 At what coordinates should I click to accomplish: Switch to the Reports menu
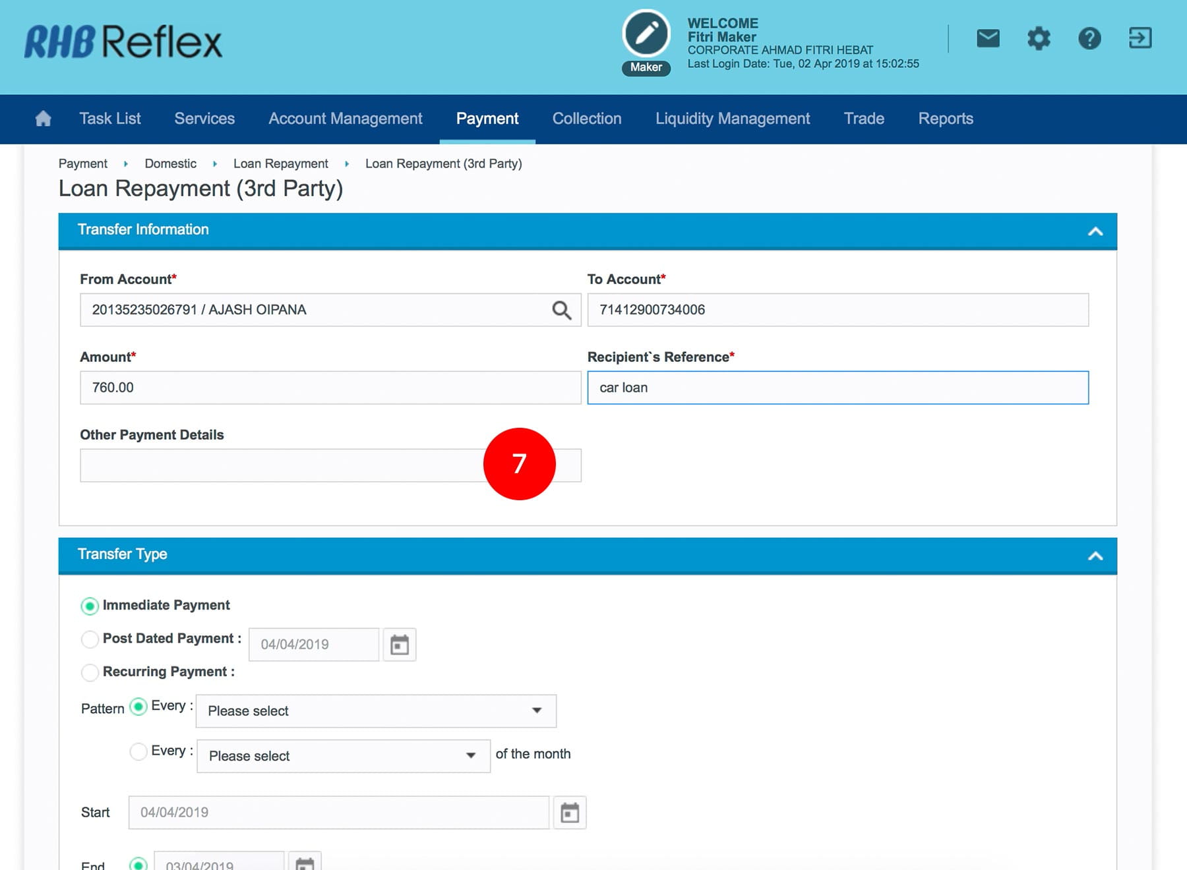click(945, 119)
